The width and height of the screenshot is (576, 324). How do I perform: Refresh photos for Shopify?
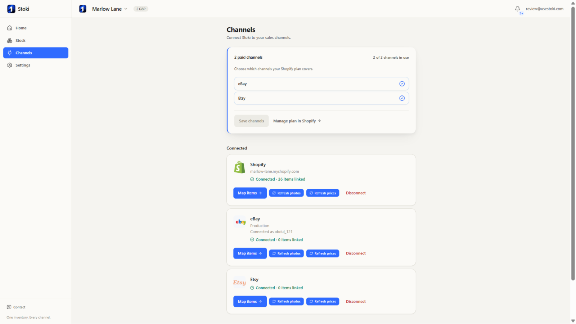[x=286, y=193]
